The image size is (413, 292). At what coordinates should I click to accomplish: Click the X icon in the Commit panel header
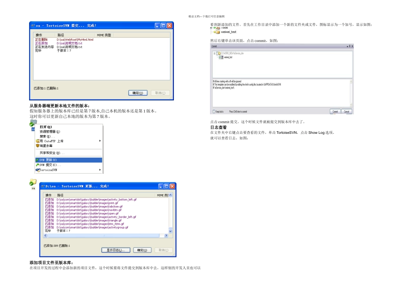coord(352,46)
